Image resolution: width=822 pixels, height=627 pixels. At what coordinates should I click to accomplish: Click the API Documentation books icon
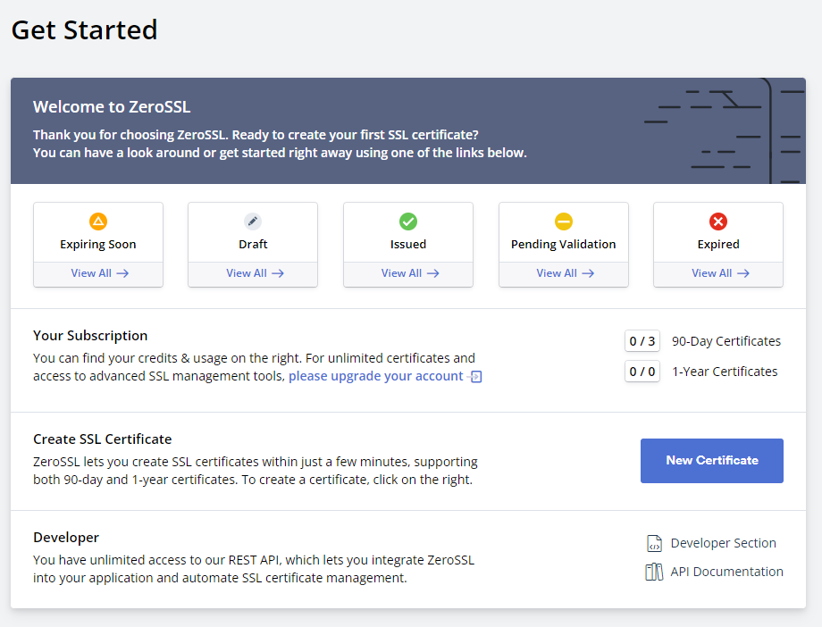[x=654, y=572]
